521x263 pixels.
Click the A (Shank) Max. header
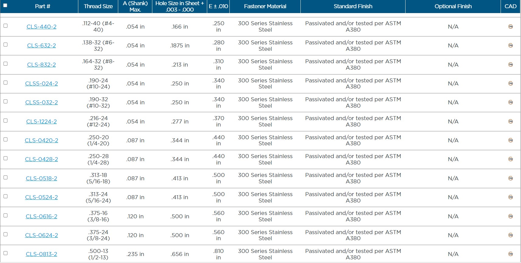[135, 6]
